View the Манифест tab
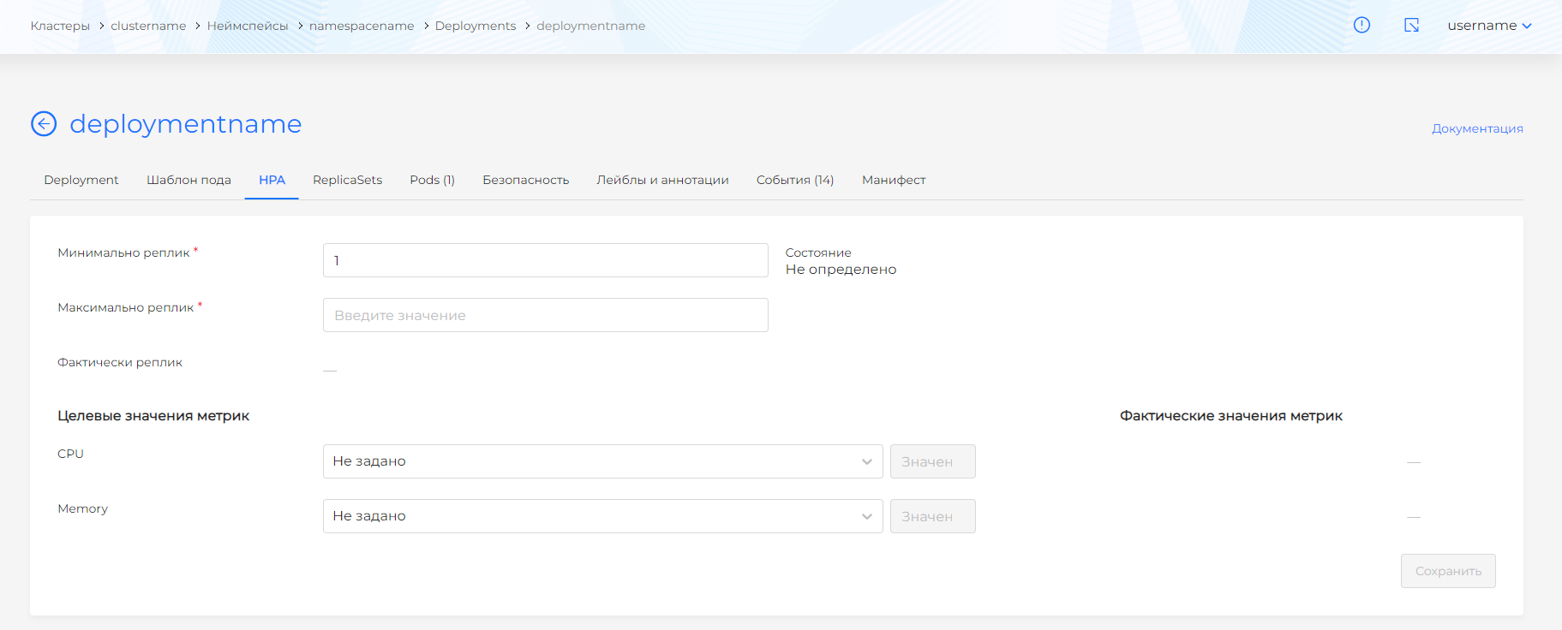Screen dimensions: 1562x630 [x=893, y=180]
